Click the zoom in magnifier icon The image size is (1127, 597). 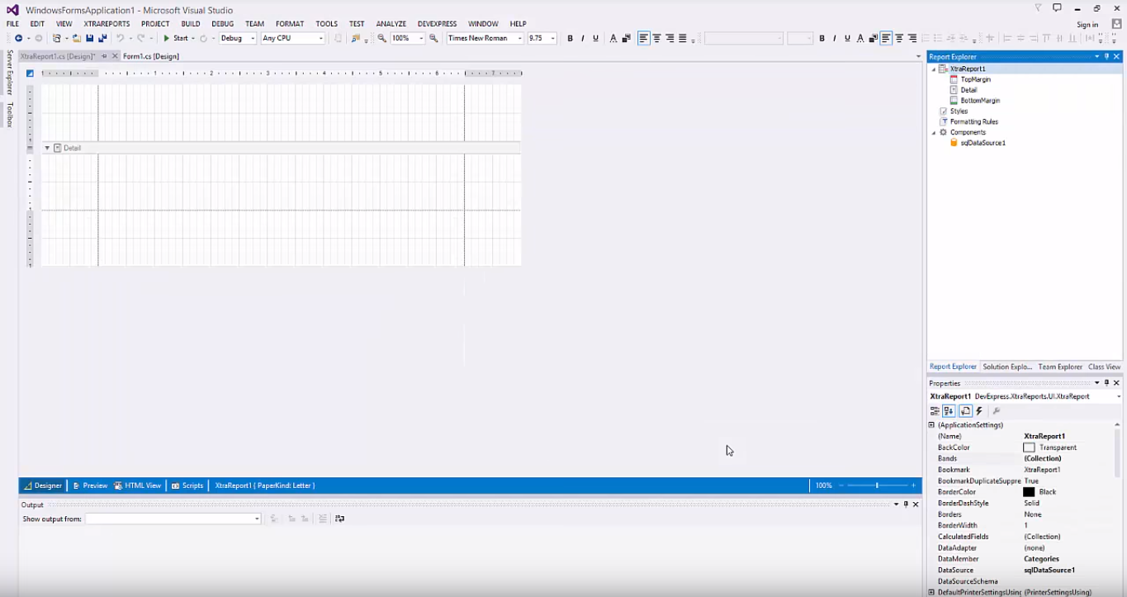(433, 38)
